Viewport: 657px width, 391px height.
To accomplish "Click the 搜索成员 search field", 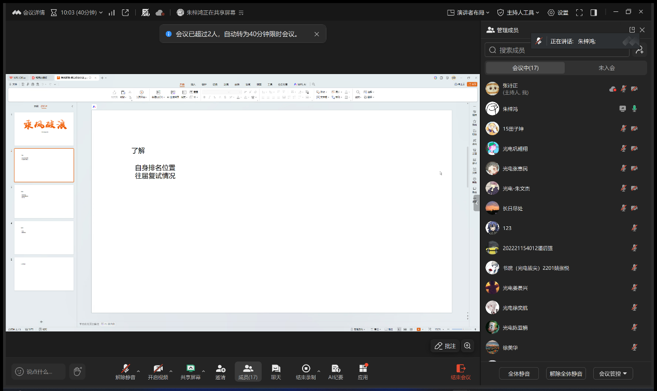I will pos(557,50).
